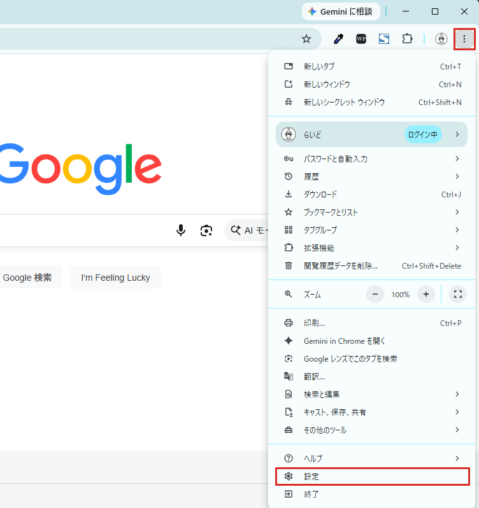Click the AI モード button
479x508 pixels.
(247, 230)
